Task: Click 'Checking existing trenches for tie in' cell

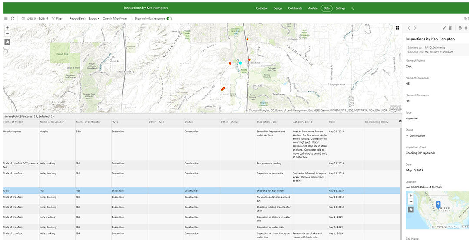Action: point(274,209)
